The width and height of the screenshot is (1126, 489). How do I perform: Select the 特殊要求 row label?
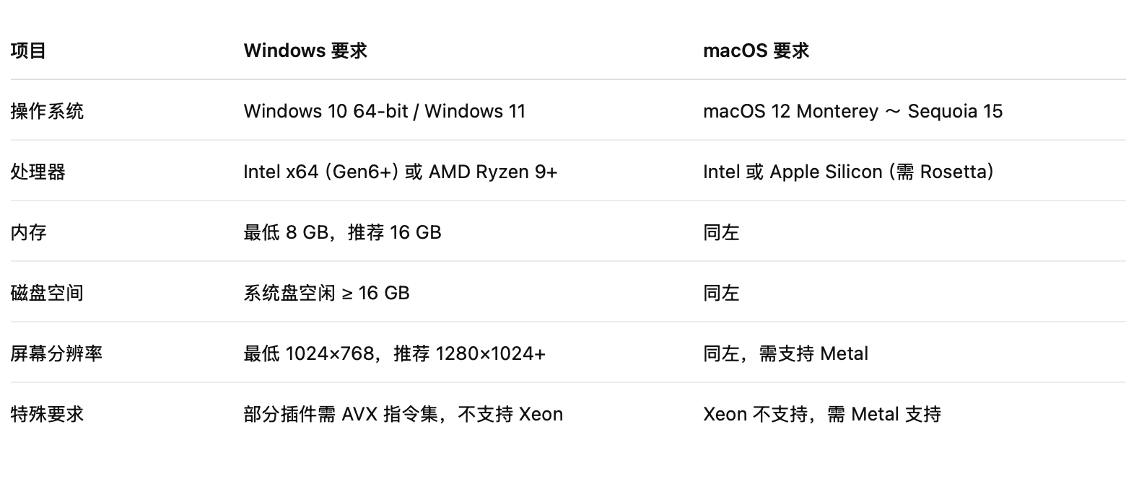coord(47,414)
